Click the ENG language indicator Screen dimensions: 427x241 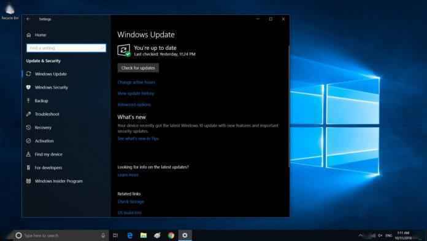click(389, 235)
